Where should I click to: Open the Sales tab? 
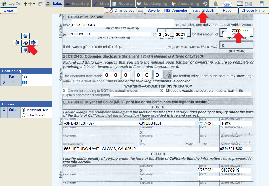tap(54, 4)
